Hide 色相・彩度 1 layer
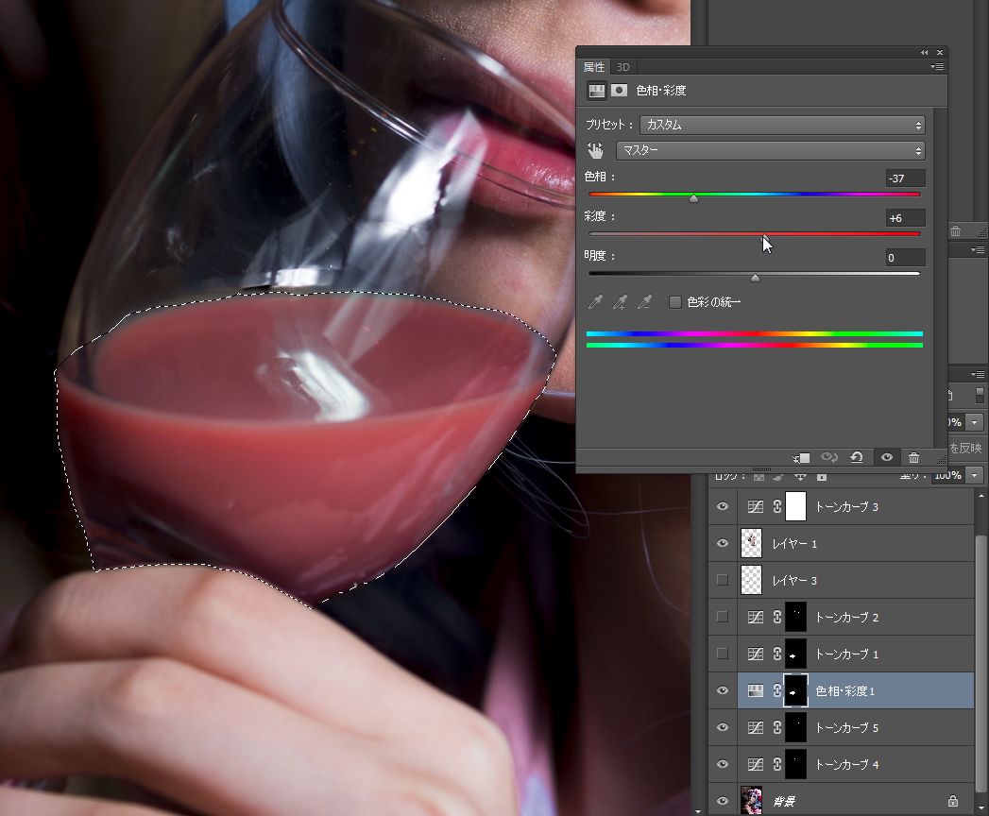This screenshot has width=989, height=816. (723, 691)
